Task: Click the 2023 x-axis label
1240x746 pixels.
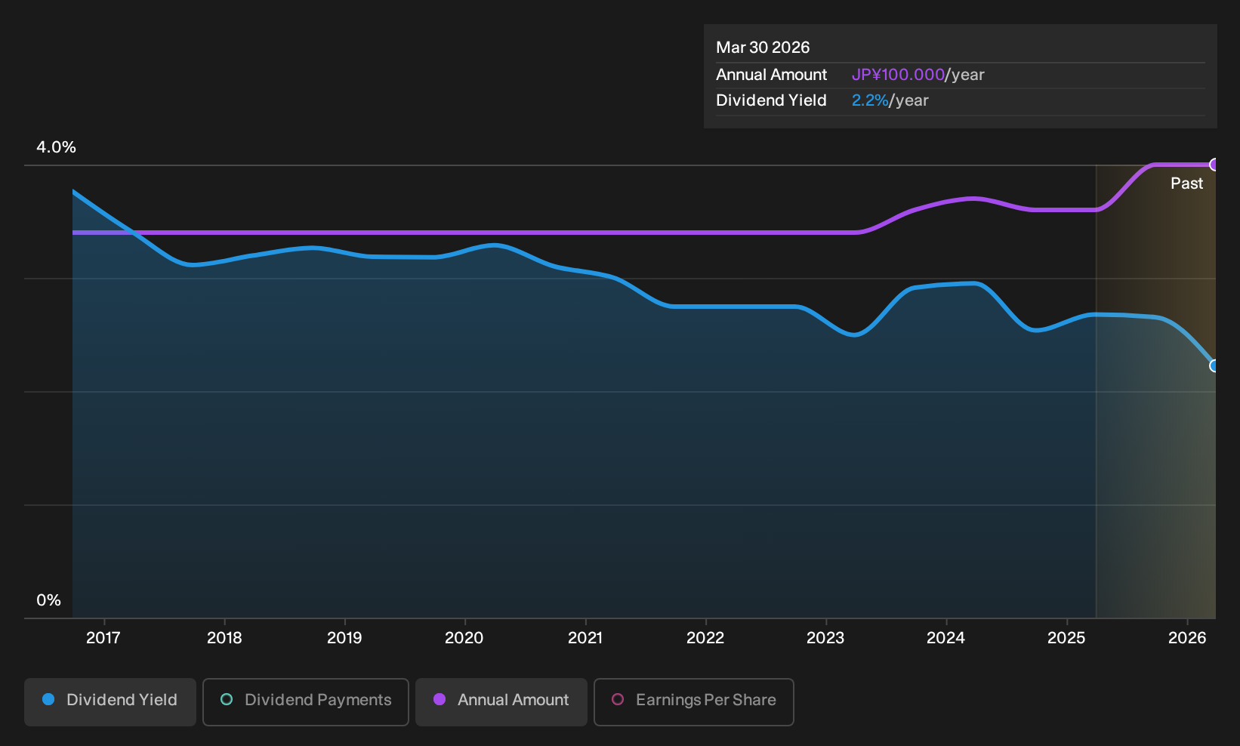Action: 825,638
